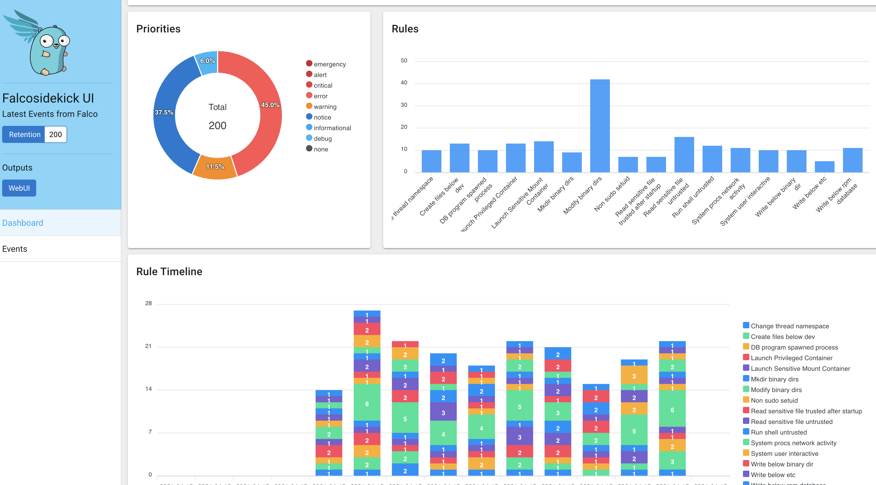Open the Dashboard menu item
This screenshot has width=876, height=485.
pyautogui.click(x=23, y=223)
